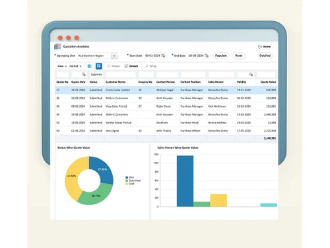The width and height of the screenshot is (330, 248).
Task: Click the Quotation Analytics grid icon
Action: pyautogui.click(x=57, y=46)
